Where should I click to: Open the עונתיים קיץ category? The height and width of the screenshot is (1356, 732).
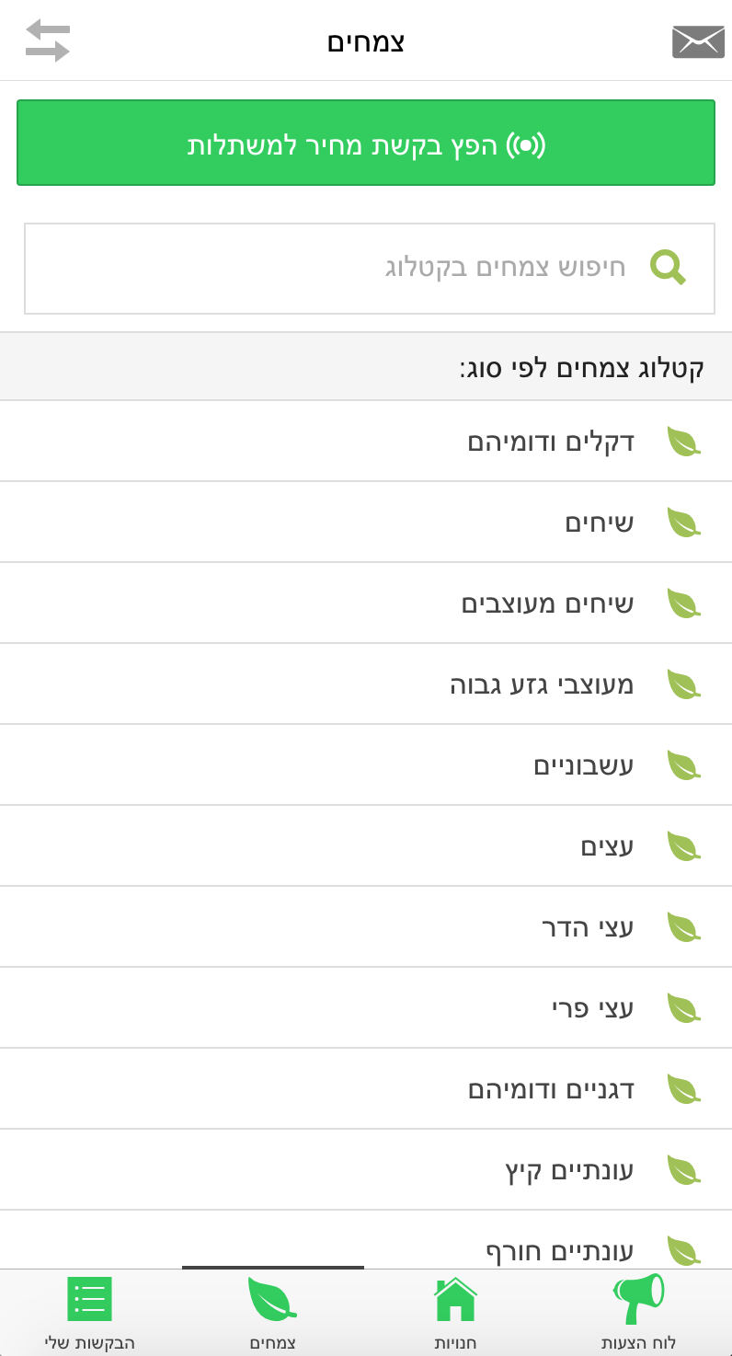pyautogui.click(x=366, y=1170)
